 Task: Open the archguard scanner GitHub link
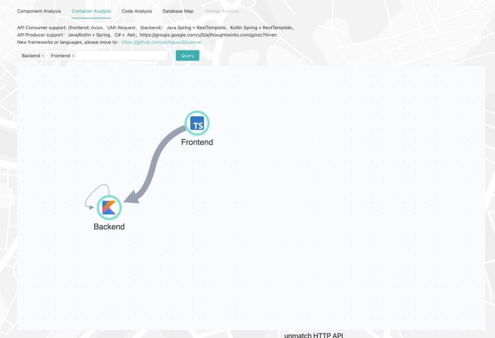click(161, 42)
